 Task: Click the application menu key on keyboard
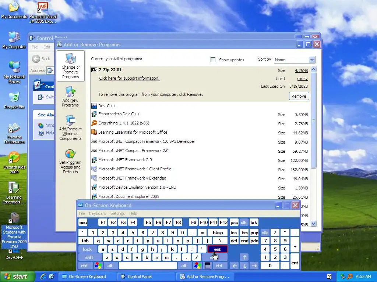pyautogui.click(x=208, y=266)
